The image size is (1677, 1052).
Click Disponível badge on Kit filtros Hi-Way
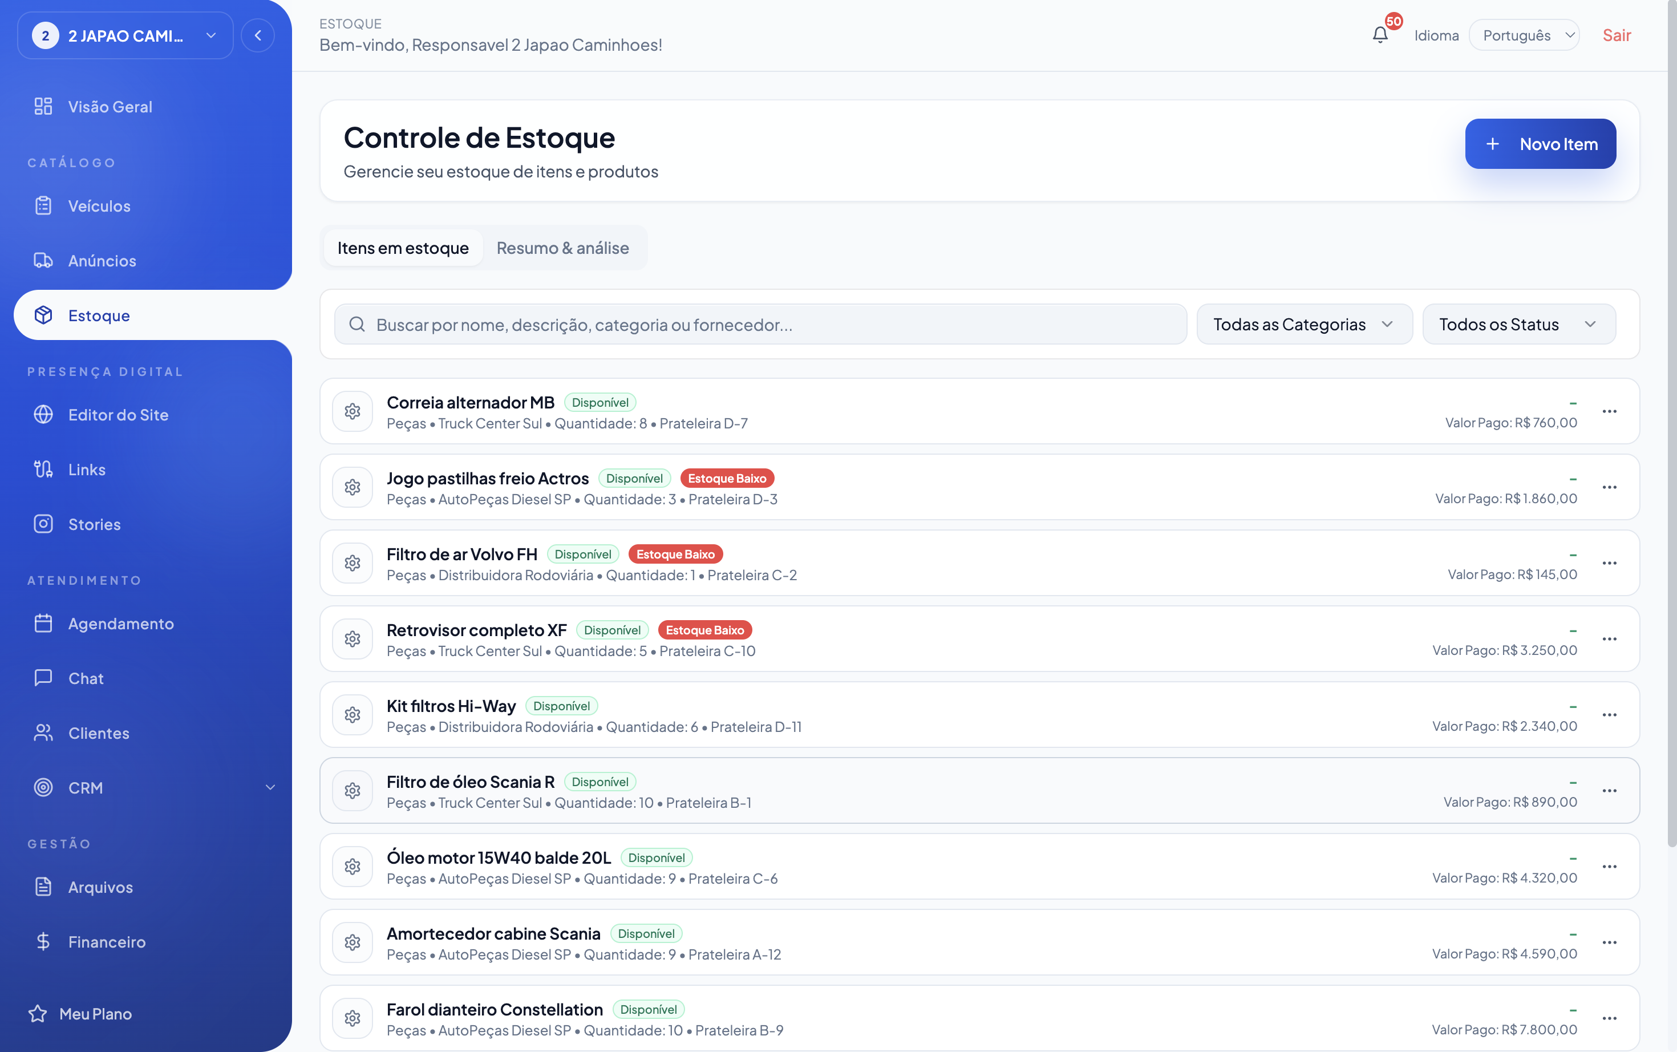pyautogui.click(x=561, y=706)
